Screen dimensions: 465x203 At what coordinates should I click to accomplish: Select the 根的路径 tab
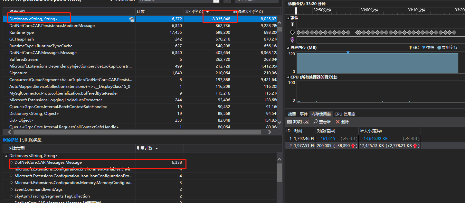click(x=11, y=140)
